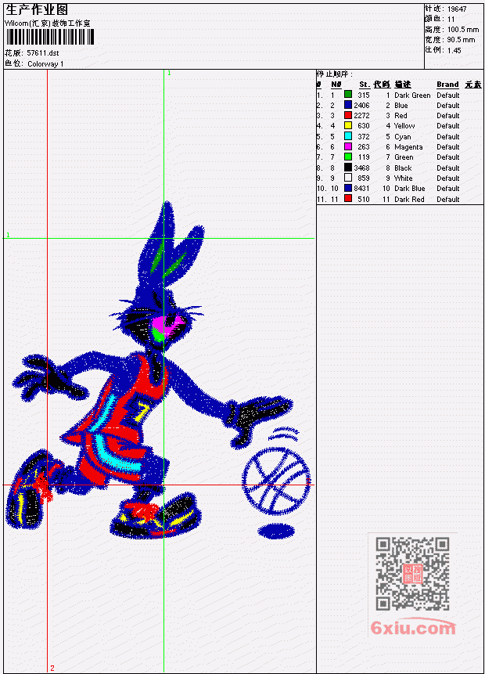Click the stitch count "3468"
485x674 pixels.
(361, 168)
